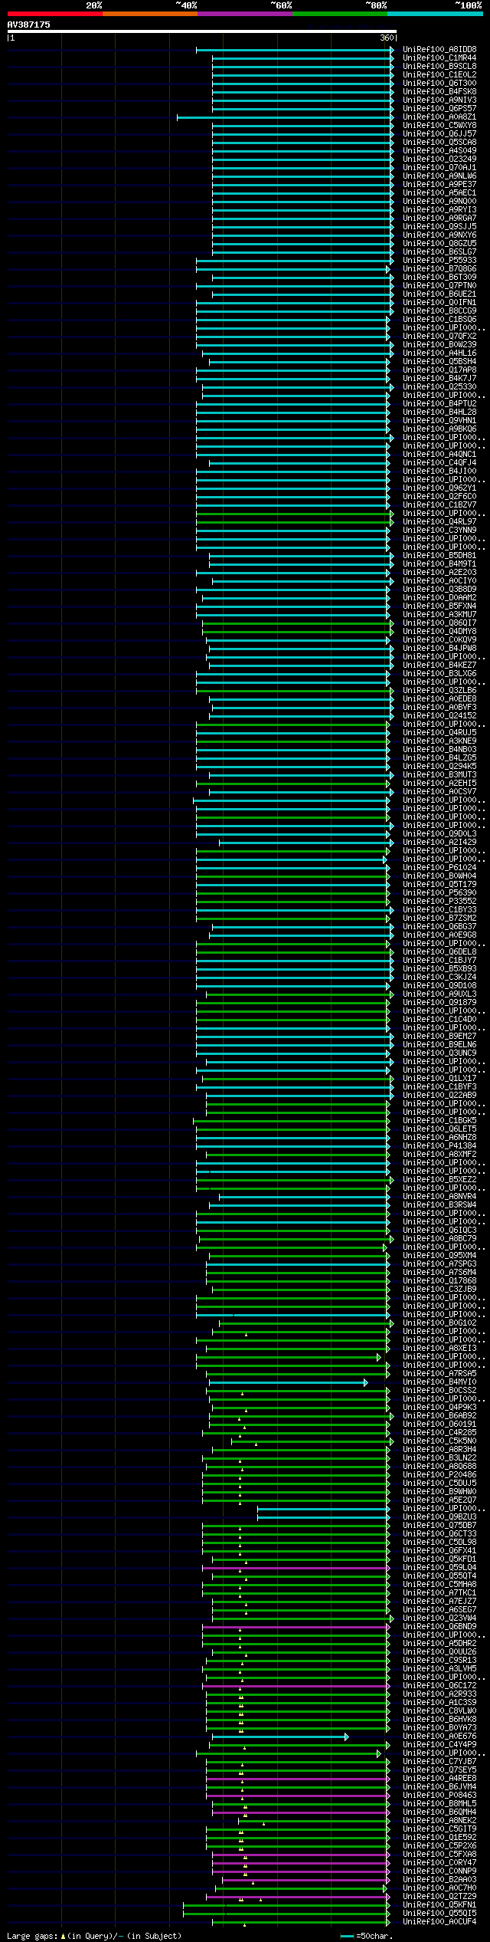Viewport: 490px width, 1942px height.
Task: Select hit UniRef100_A9NLW6
Action: click(x=439, y=176)
